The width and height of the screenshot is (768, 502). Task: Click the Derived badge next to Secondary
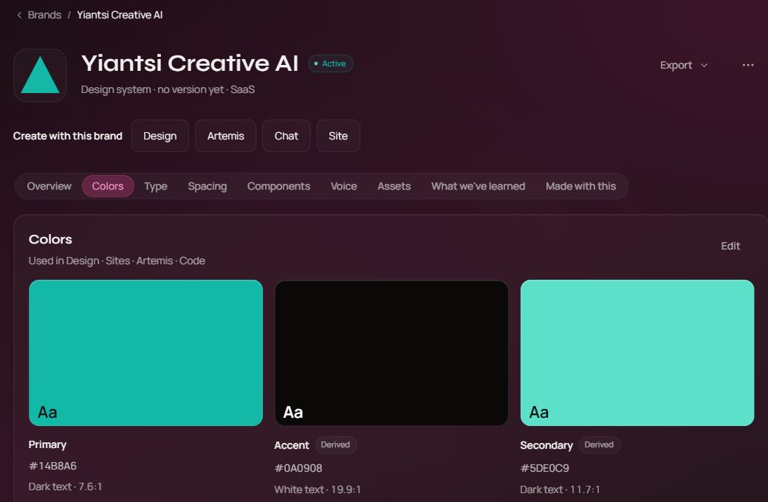[x=599, y=444]
